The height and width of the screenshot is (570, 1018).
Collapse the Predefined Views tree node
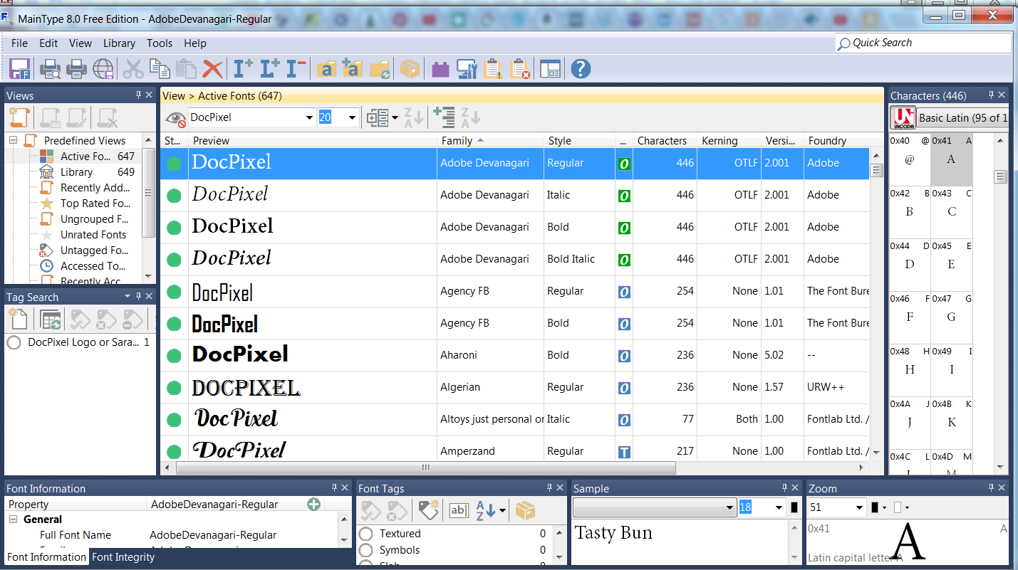[13, 141]
